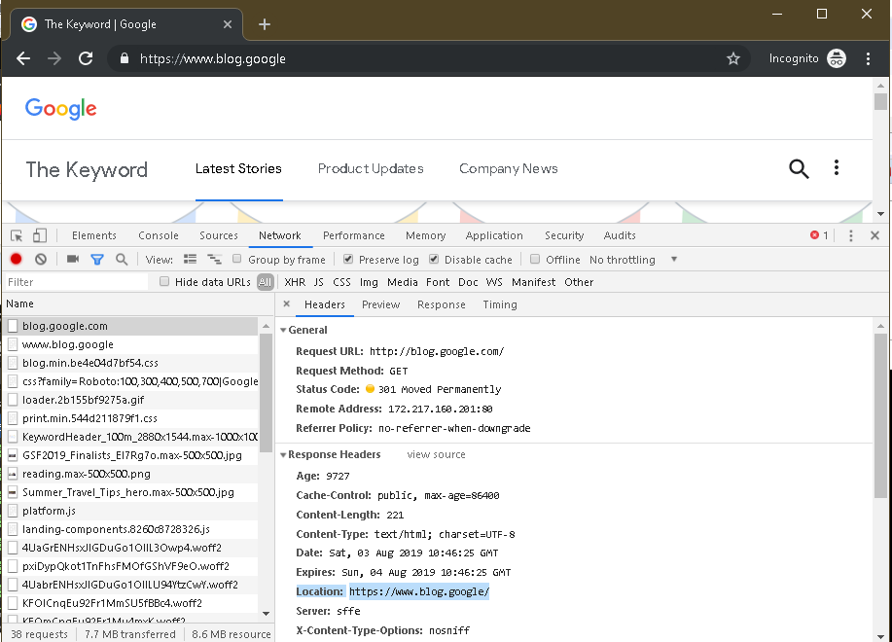
Task: Open the network search magnifier
Action: (122, 260)
